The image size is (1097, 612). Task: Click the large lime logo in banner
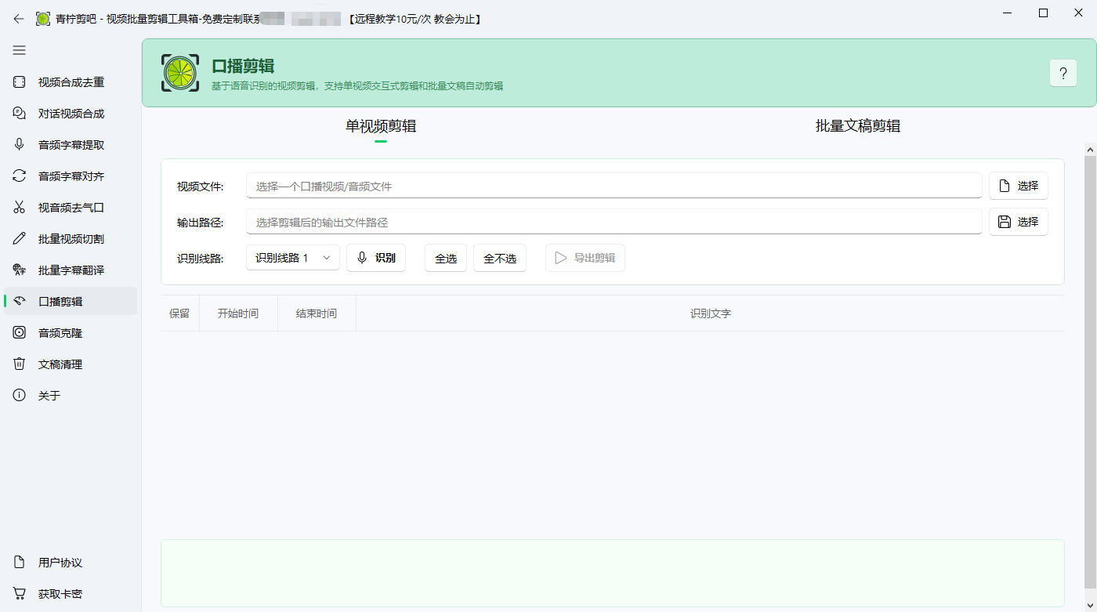pyautogui.click(x=181, y=73)
